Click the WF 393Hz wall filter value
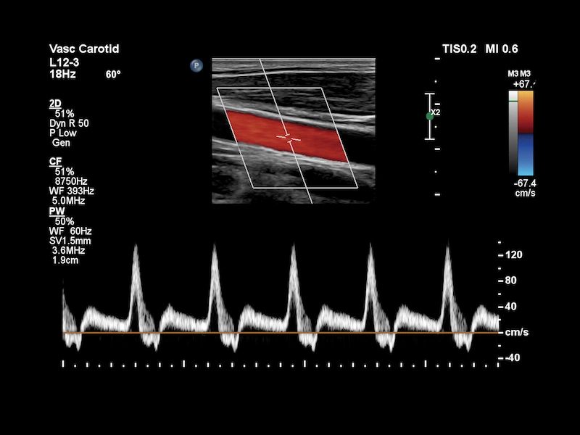Viewport: 580px width, 435px height. tap(71, 191)
